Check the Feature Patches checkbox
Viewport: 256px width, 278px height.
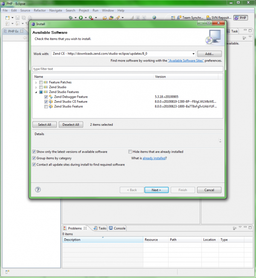pos(41,82)
